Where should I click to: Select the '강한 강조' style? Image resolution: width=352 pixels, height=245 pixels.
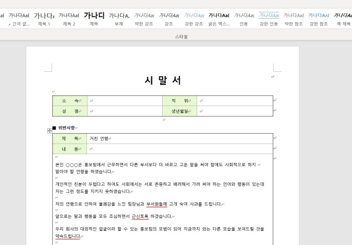(x=194, y=19)
